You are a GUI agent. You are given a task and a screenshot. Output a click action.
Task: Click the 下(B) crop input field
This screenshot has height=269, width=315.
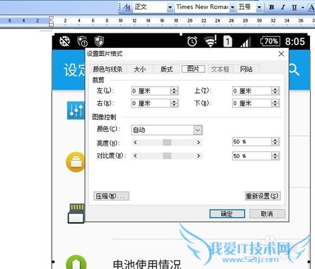[251, 103]
